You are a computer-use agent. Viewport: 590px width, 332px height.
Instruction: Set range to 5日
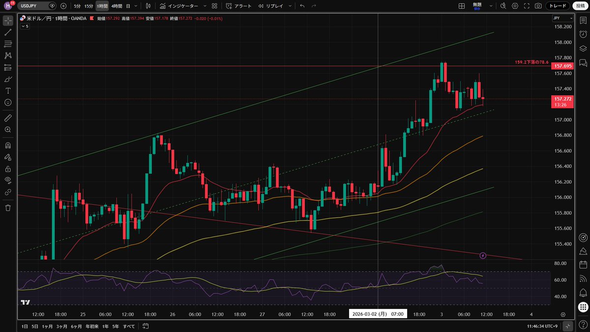pyautogui.click(x=35, y=326)
